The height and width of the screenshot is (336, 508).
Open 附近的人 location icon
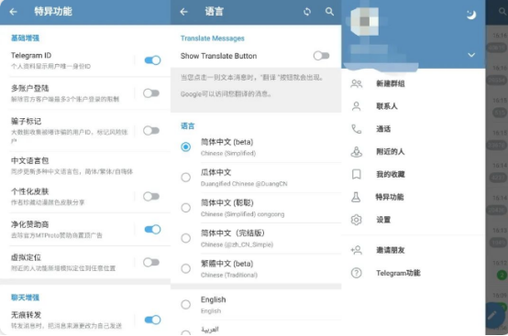[357, 152]
